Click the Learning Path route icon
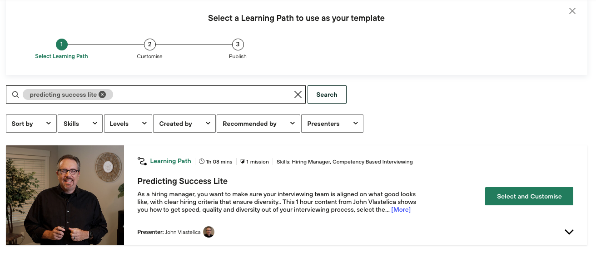This screenshot has height=258, width=596. tap(142, 161)
